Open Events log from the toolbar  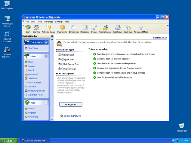tap(94, 28)
